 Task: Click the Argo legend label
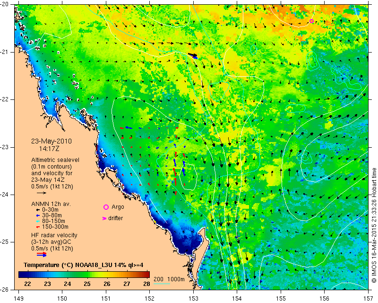click(x=118, y=207)
